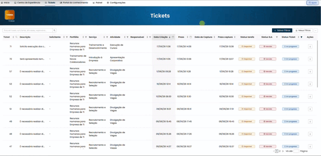Click description 'Solicito execução dos c...'
Screen dimensions: 321x156
(x=32, y=47)
